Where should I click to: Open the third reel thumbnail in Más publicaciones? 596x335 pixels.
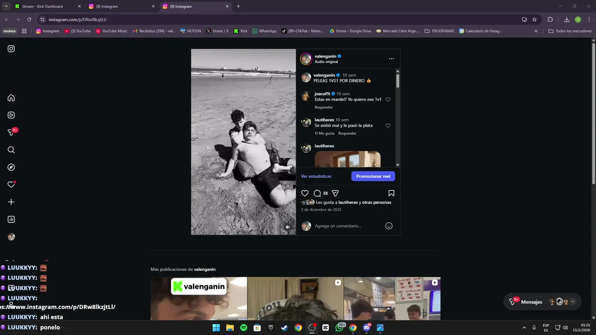pos(392,299)
